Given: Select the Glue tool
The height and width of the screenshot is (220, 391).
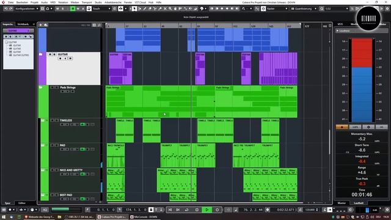Looking at the screenshot, I should pyautogui.click(x=160, y=9).
